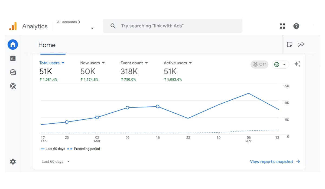Screen dimensions: 325x189
Task: Open the Total users metric dropdown
Action: click(x=52, y=63)
